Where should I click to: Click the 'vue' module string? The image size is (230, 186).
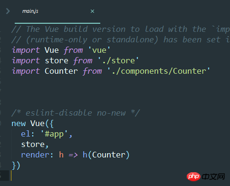(99, 50)
